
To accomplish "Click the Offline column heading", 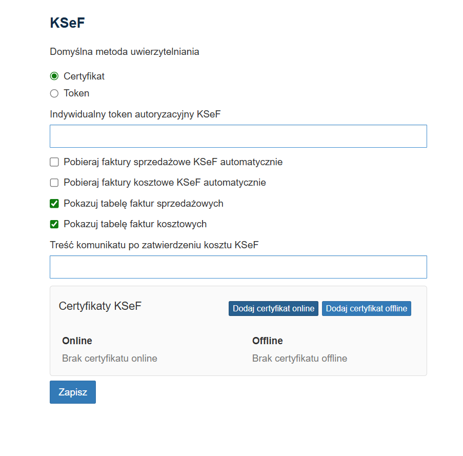I will point(267,341).
